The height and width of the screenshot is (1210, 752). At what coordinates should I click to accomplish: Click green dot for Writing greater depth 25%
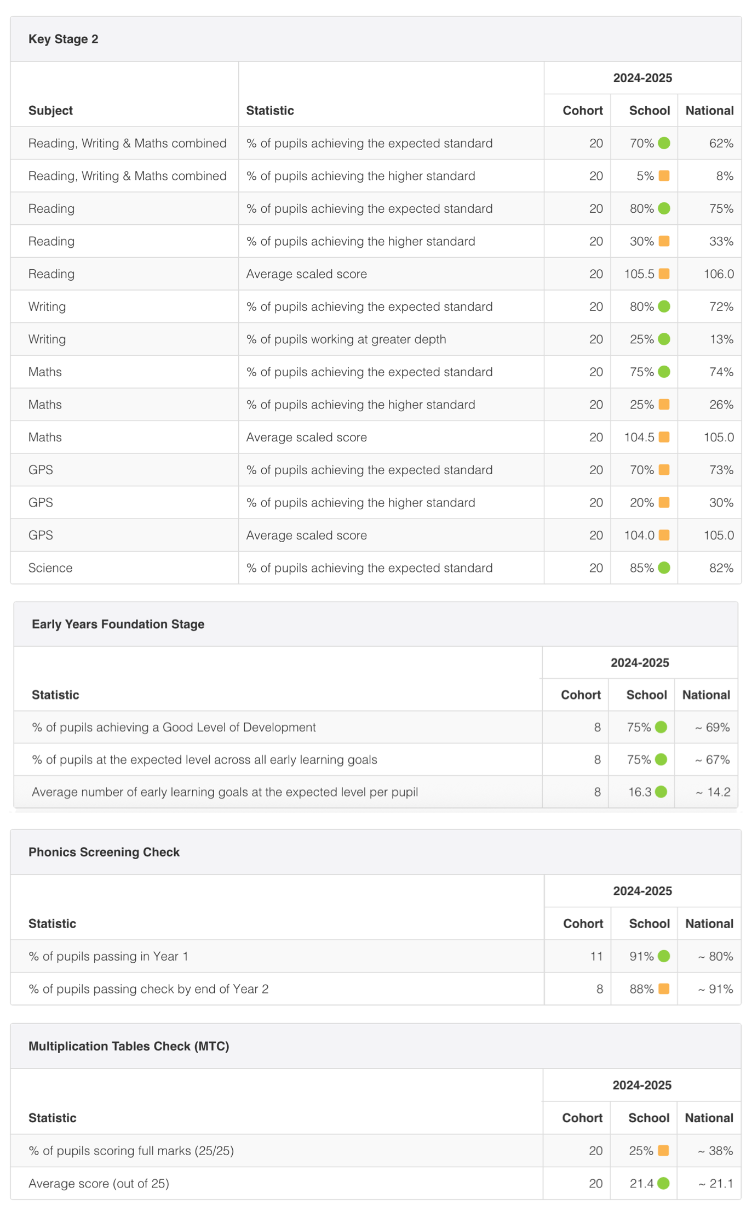[664, 339]
